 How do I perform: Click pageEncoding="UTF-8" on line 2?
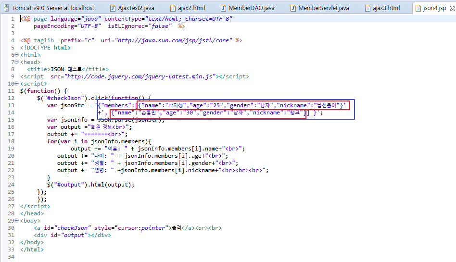[x=67, y=26]
